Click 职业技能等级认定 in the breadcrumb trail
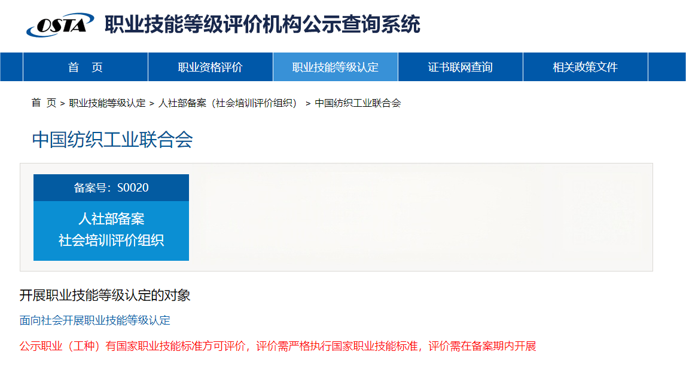This screenshot has height=367, width=686. (107, 103)
